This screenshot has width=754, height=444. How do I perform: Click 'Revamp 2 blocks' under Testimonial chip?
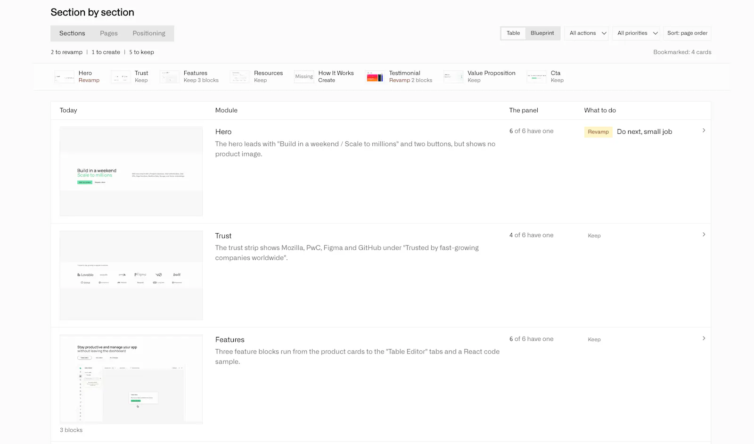410,81
